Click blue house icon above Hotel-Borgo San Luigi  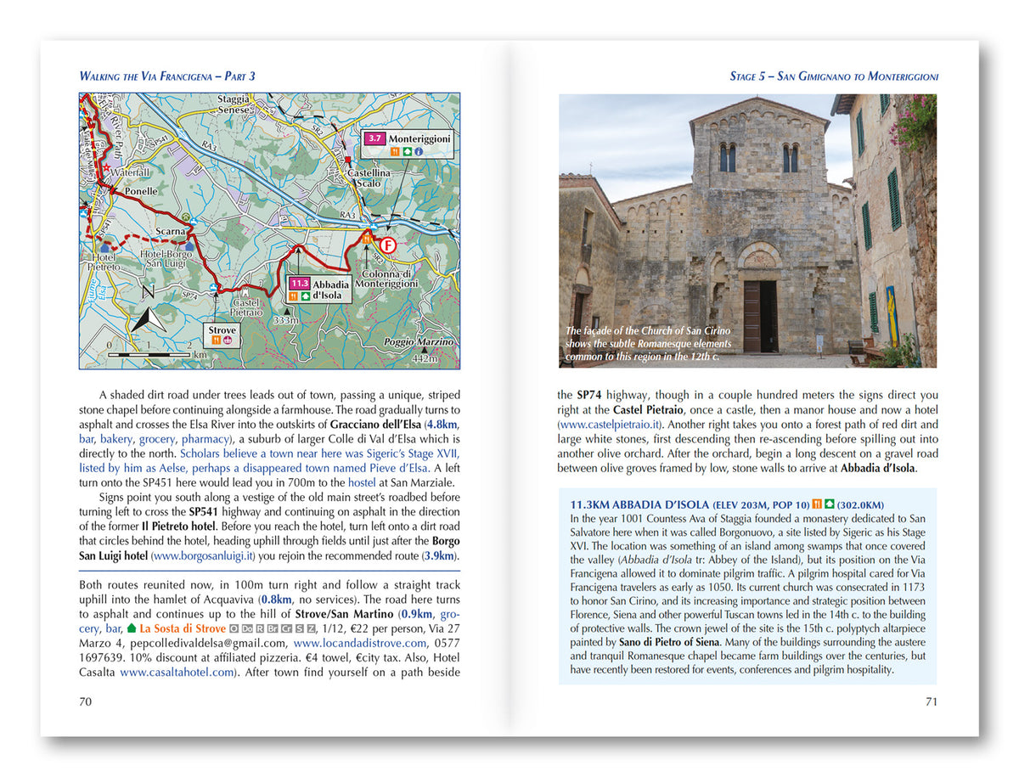pos(189,246)
